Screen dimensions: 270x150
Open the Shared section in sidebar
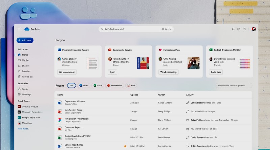click(25, 66)
